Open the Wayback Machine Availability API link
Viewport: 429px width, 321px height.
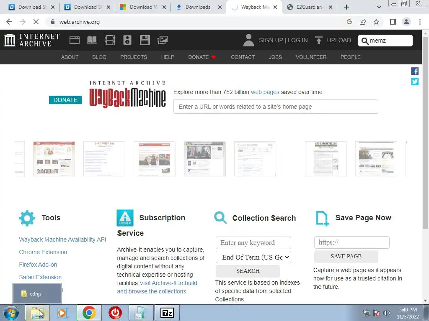[x=63, y=239]
